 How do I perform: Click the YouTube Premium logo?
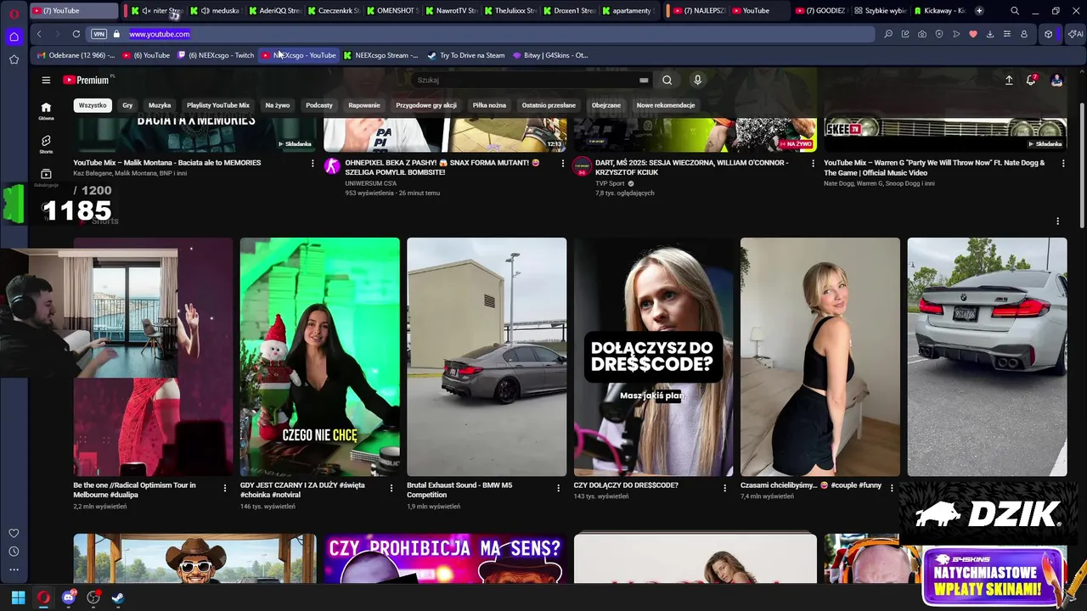click(x=87, y=80)
